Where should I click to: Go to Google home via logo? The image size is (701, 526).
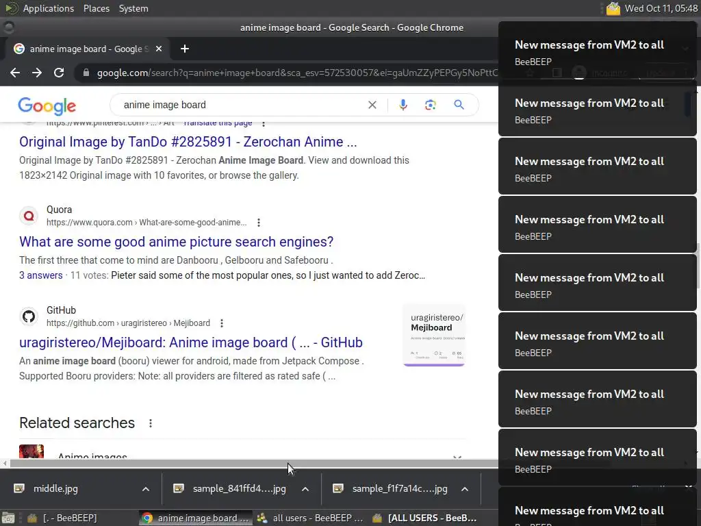[x=47, y=105]
